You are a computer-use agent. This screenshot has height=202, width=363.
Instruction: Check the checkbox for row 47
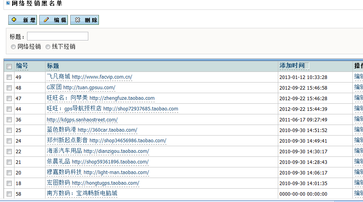[9, 99]
